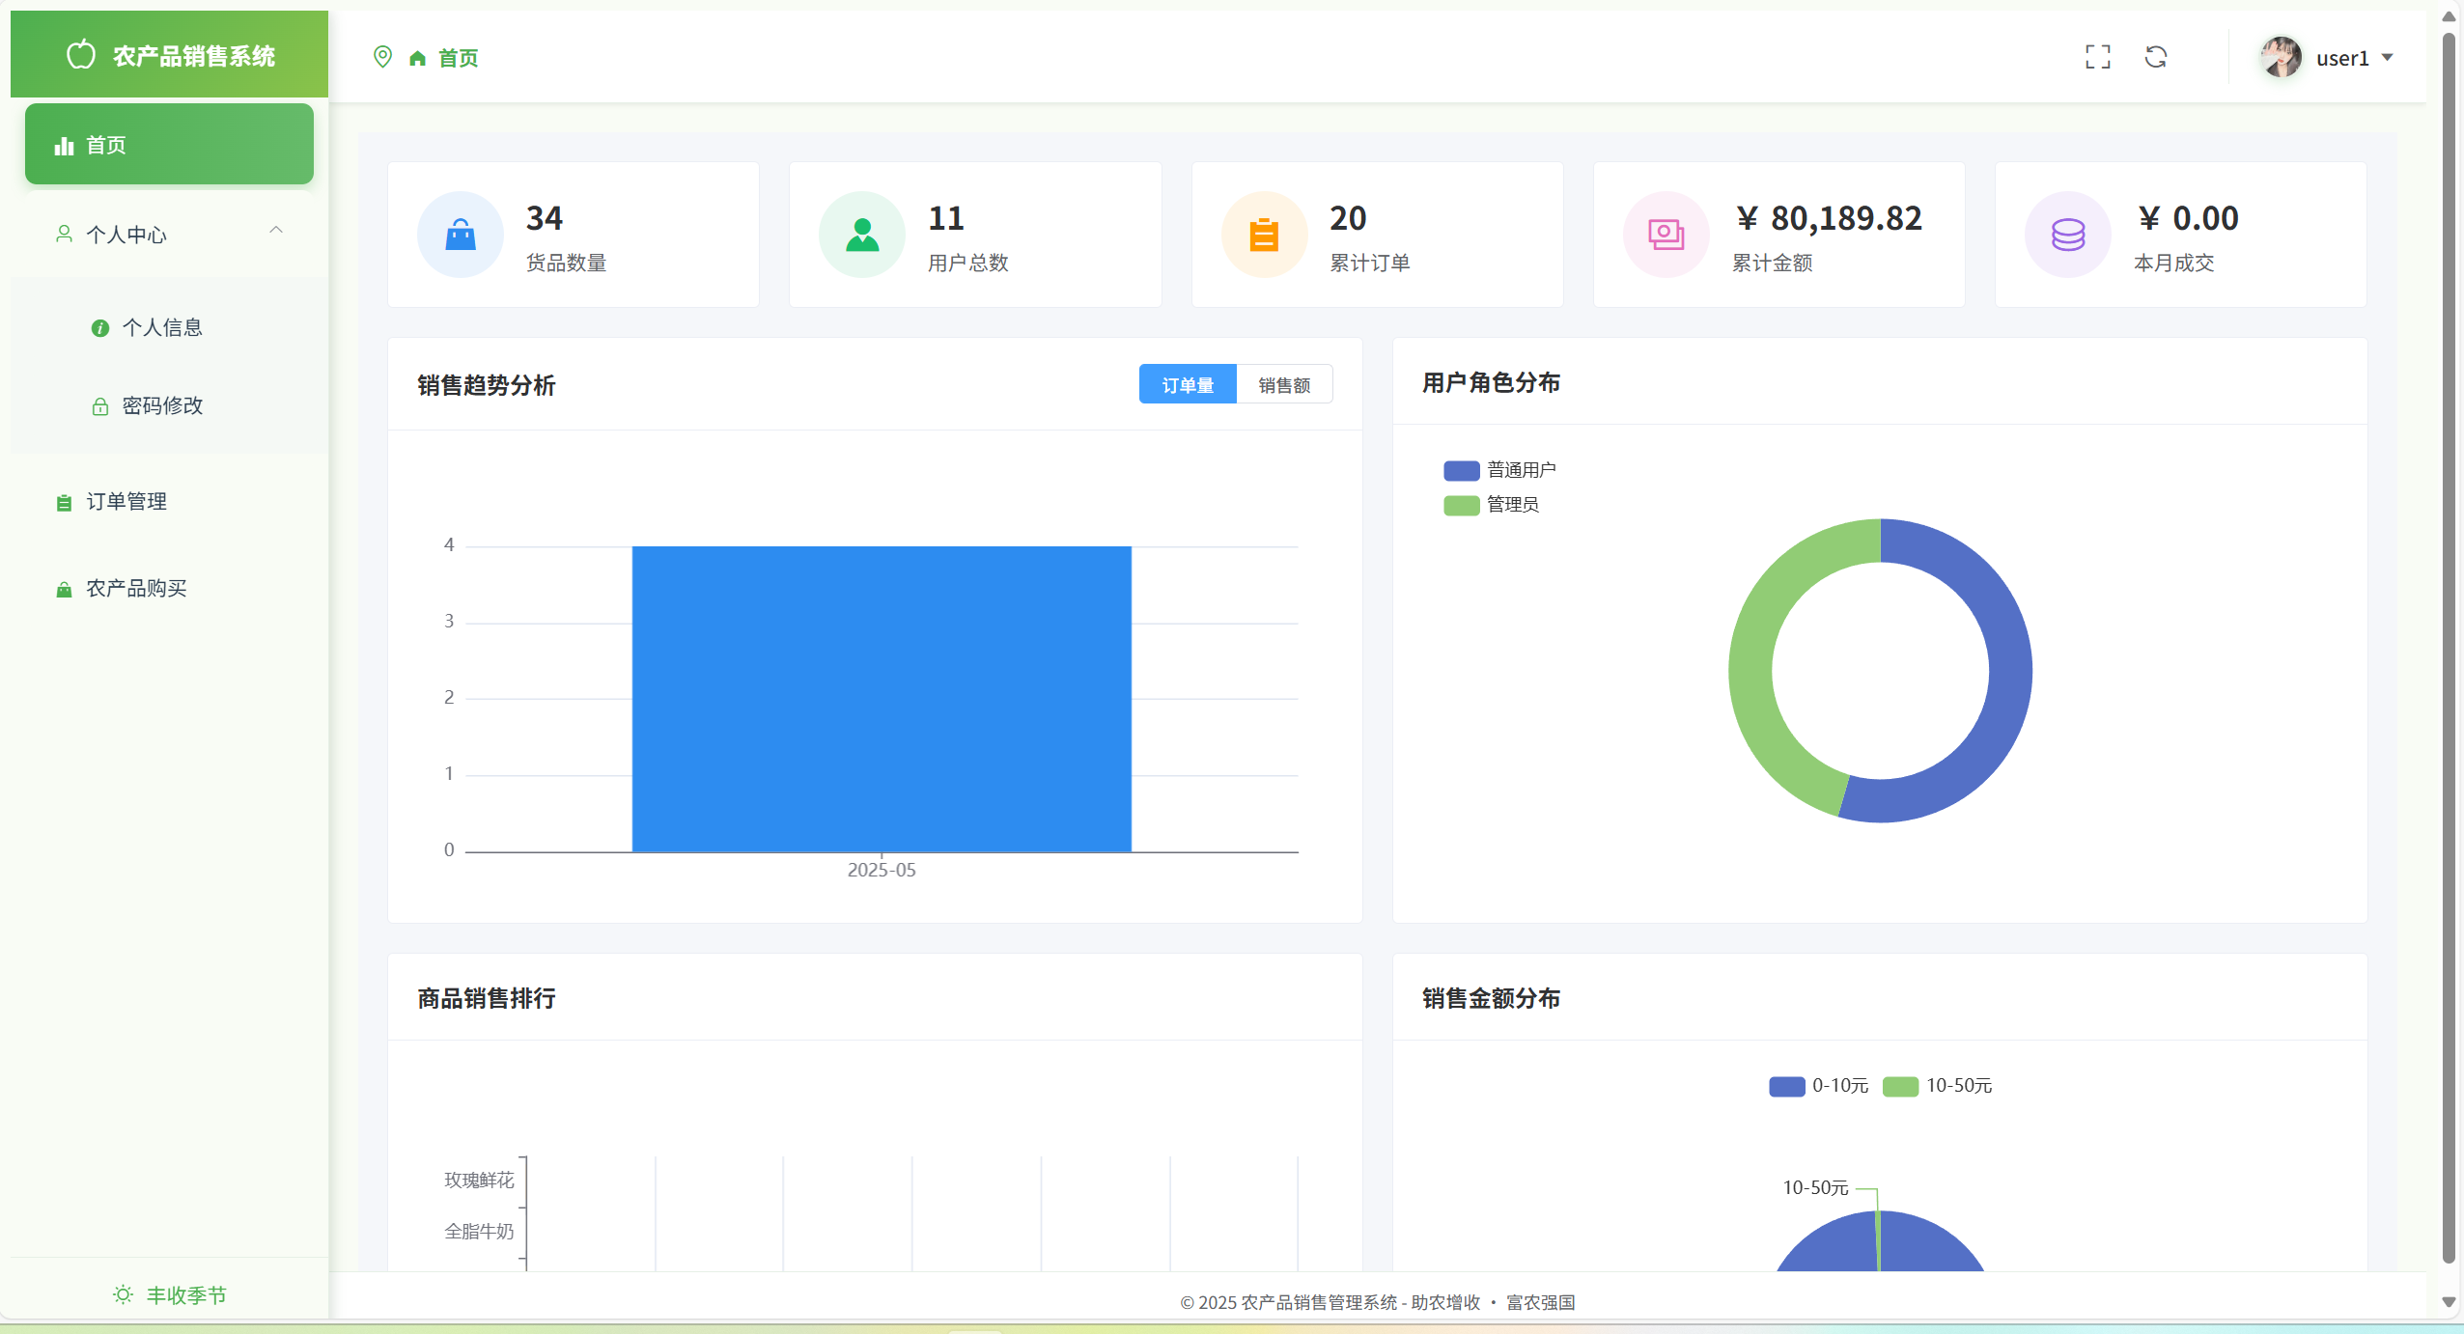Click the 首页 breadcrumb link
The height and width of the screenshot is (1334, 2464).
point(458,59)
